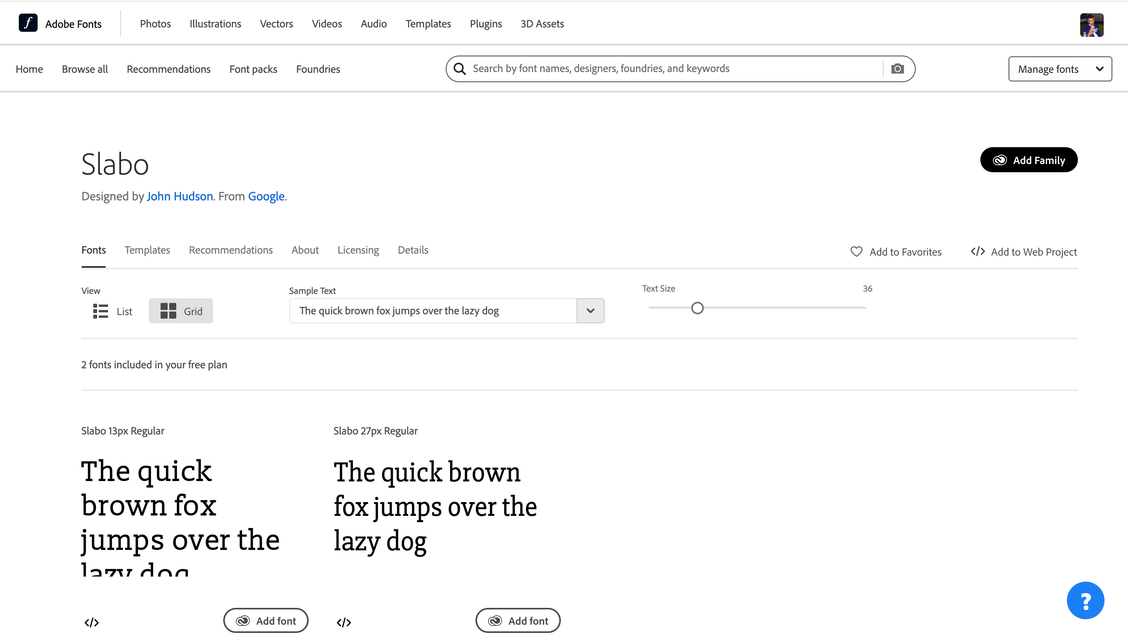Open the Sample Text dropdown arrow

coord(590,311)
